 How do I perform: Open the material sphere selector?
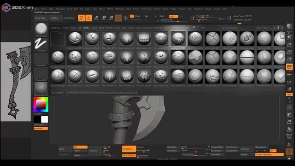click(x=41, y=89)
